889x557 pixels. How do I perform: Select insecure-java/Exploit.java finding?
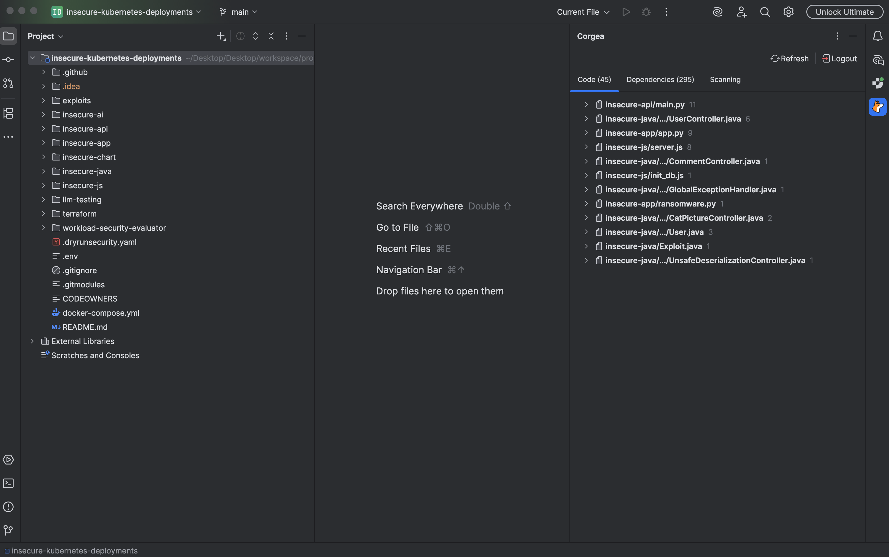(x=653, y=246)
